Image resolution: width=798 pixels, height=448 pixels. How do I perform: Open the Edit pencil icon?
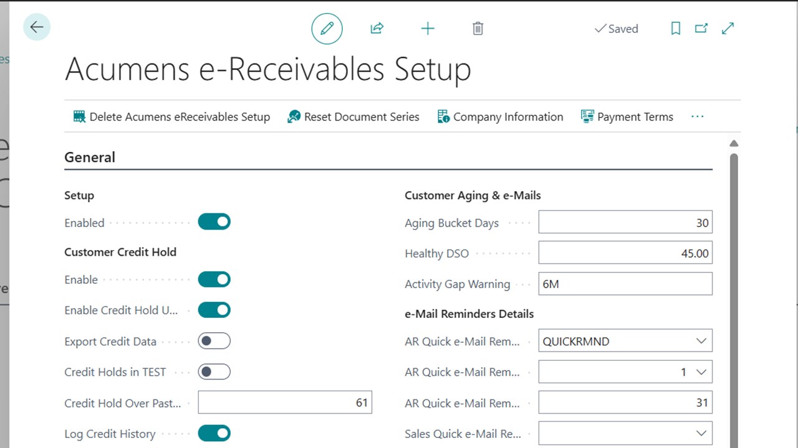tap(327, 28)
